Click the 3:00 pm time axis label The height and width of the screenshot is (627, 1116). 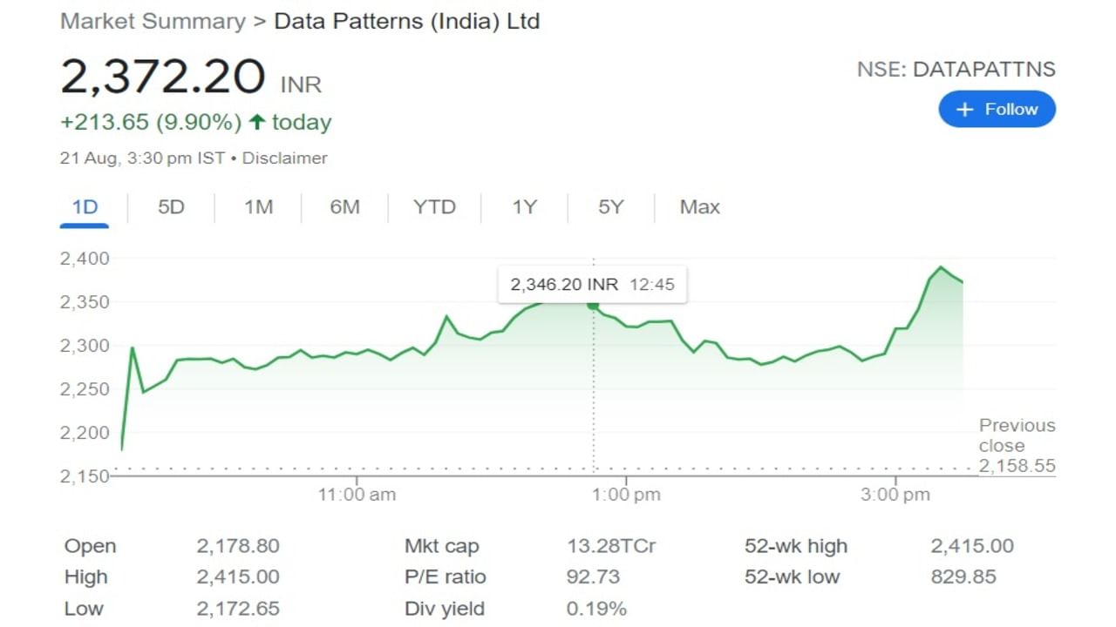[896, 495]
